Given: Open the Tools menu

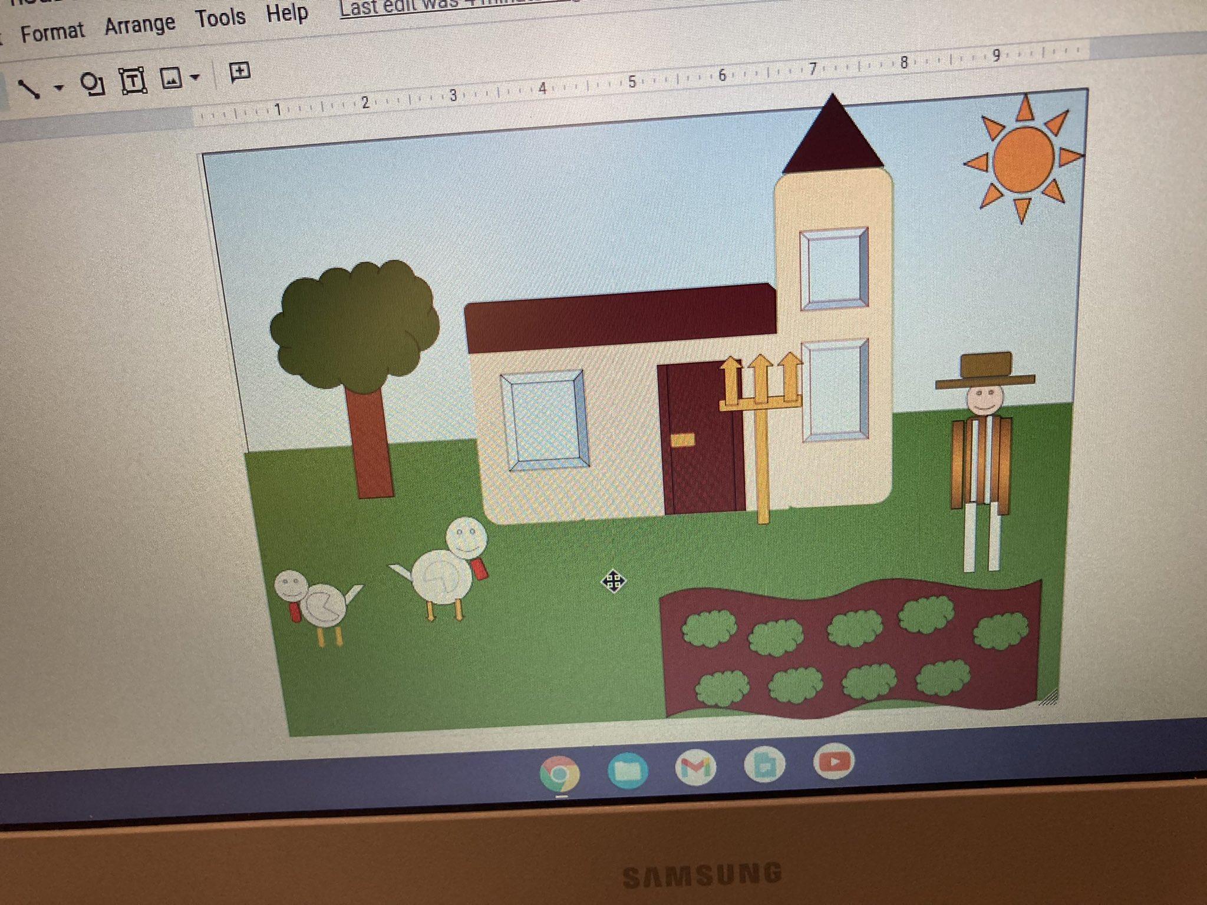Looking at the screenshot, I should pyautogui.click(x=220, y=18).
